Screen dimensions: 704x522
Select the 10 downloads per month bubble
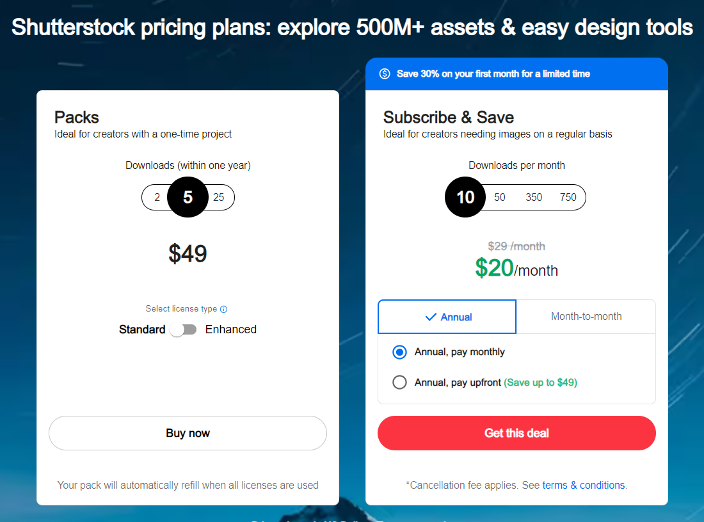point(465,197)
